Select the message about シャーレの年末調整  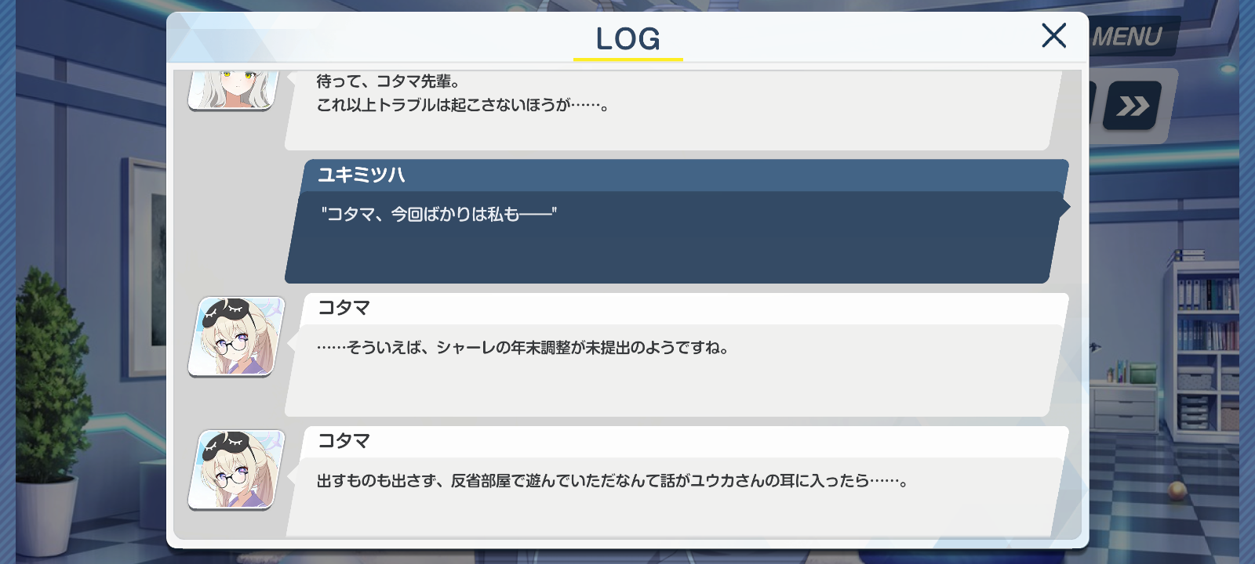tap(523, 347)
